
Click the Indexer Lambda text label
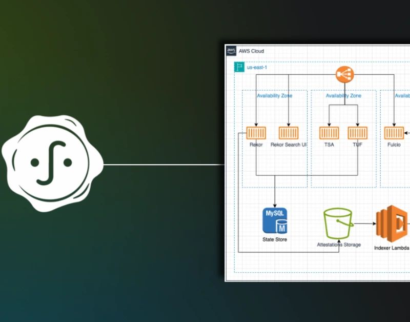click(x=392, y=248)
